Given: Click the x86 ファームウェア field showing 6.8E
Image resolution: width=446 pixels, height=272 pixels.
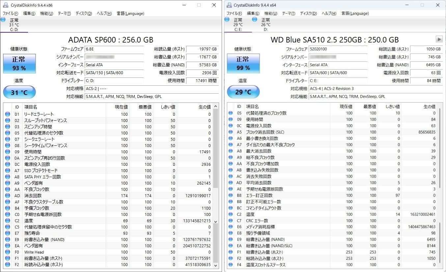Looking at the screenshot, I should click(114, 49).
